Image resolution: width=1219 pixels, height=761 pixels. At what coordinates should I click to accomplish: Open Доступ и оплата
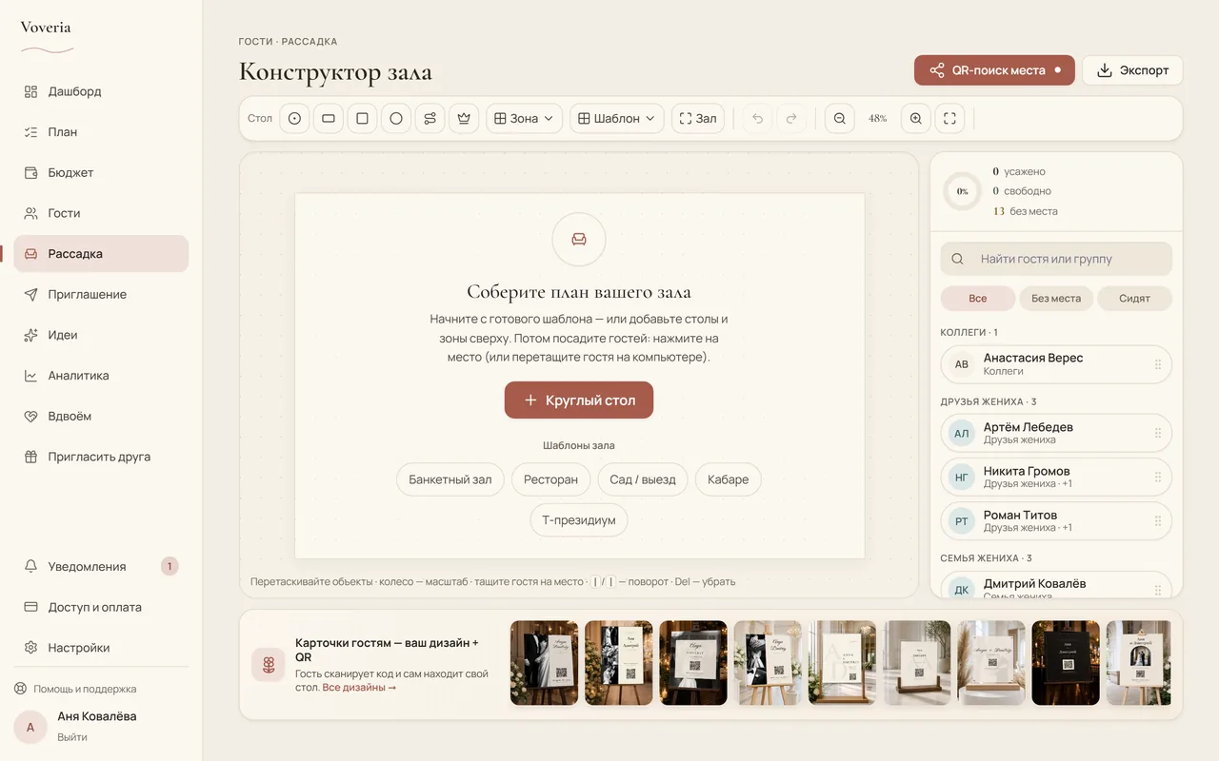pos(101,607)
